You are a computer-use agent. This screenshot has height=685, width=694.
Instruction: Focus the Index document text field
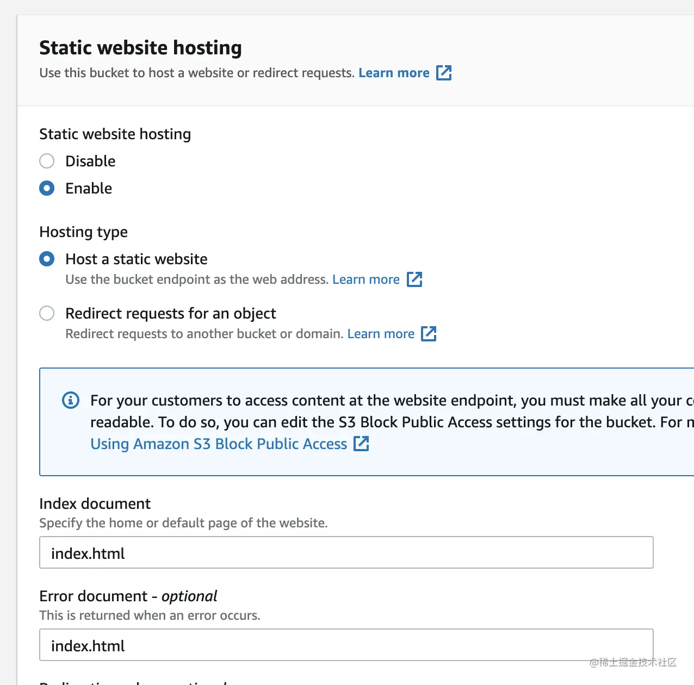point(346,553)
